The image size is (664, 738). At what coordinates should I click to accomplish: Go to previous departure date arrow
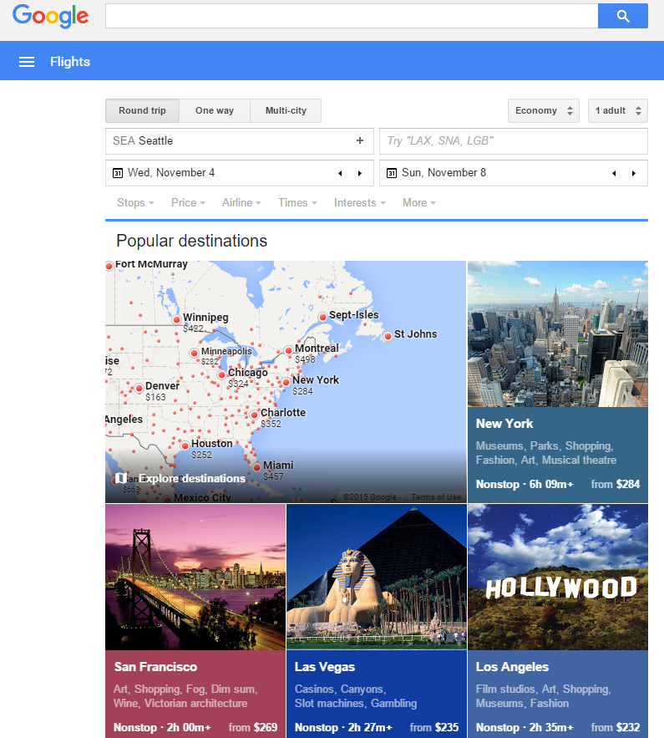pyautogui.click(x=340, y=173)
